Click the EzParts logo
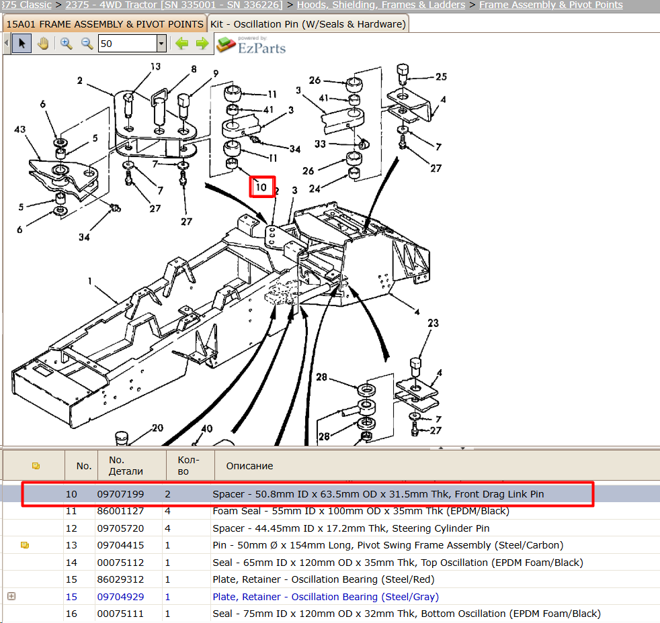The height and width of the screenshot is (623, 660). [x=251, y=44]
